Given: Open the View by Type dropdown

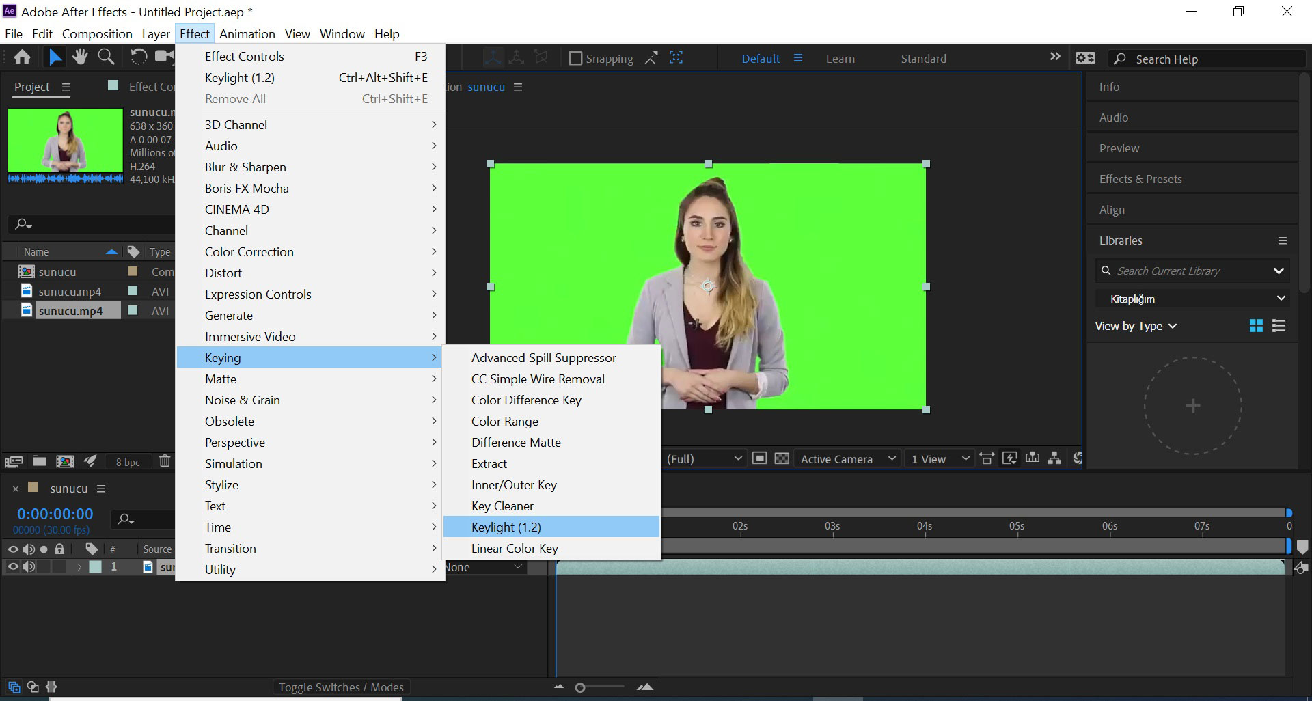Looking at the screenshot, I should click(x=1136, y=326).
